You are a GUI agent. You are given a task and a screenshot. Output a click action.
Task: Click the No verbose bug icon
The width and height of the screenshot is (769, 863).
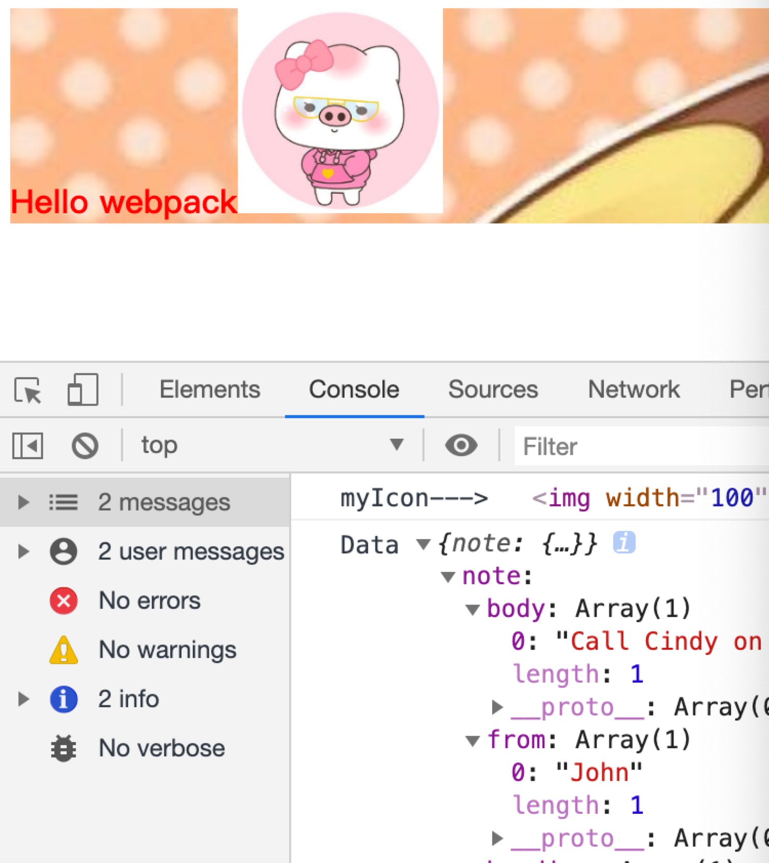click(64, 748)
